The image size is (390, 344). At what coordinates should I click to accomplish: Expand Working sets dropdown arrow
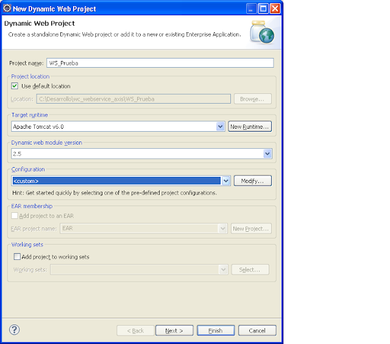pos(224,270)
